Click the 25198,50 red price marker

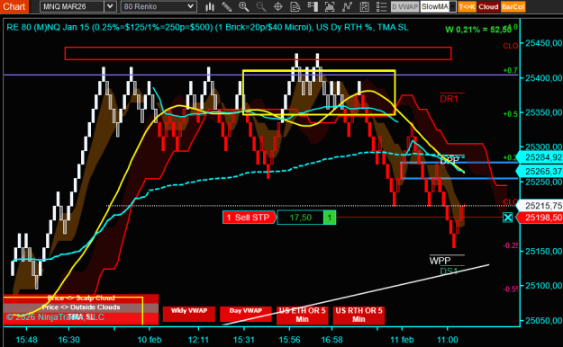pyautogui.click(x=540, y=218)
